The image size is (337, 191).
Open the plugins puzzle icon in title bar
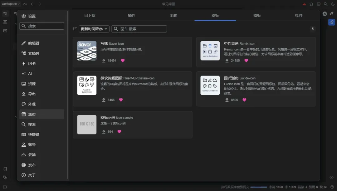tap(311, 4)
